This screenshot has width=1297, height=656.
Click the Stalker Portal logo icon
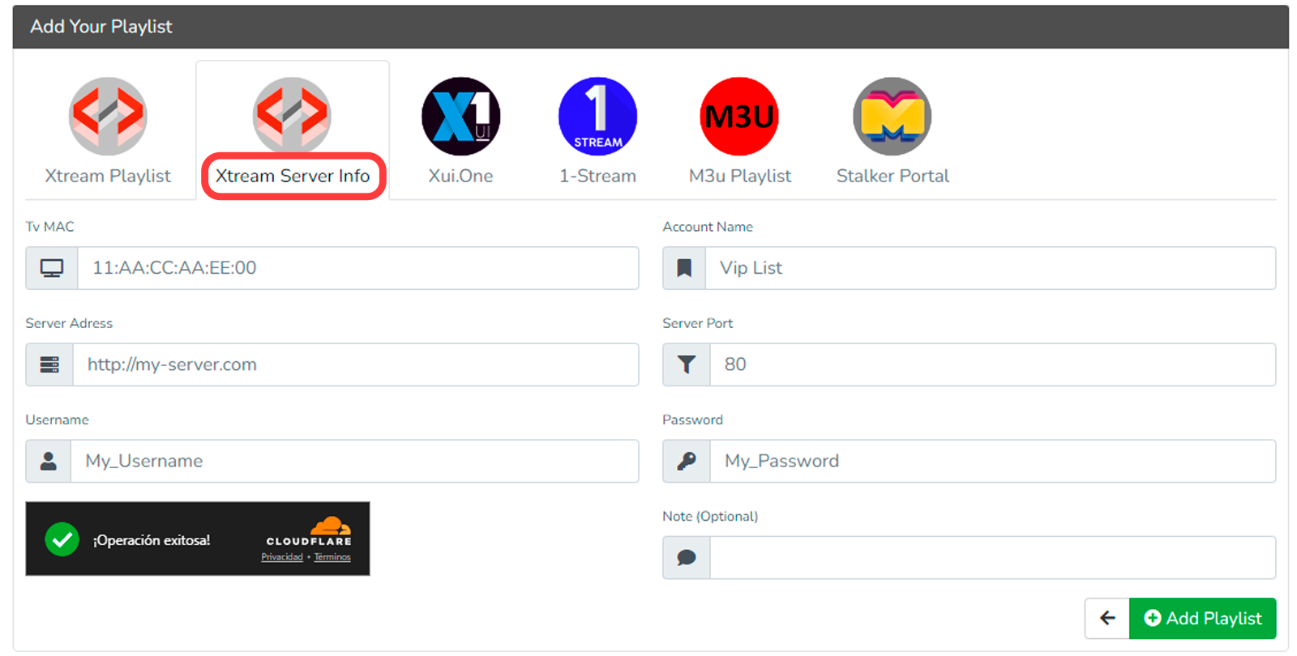[892, 117]
